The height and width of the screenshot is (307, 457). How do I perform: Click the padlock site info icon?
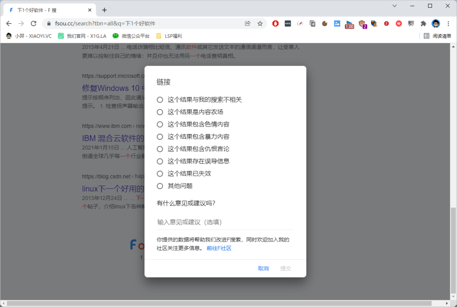point(49,24)
